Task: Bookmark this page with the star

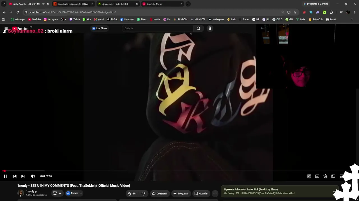Action: [295, 12]
